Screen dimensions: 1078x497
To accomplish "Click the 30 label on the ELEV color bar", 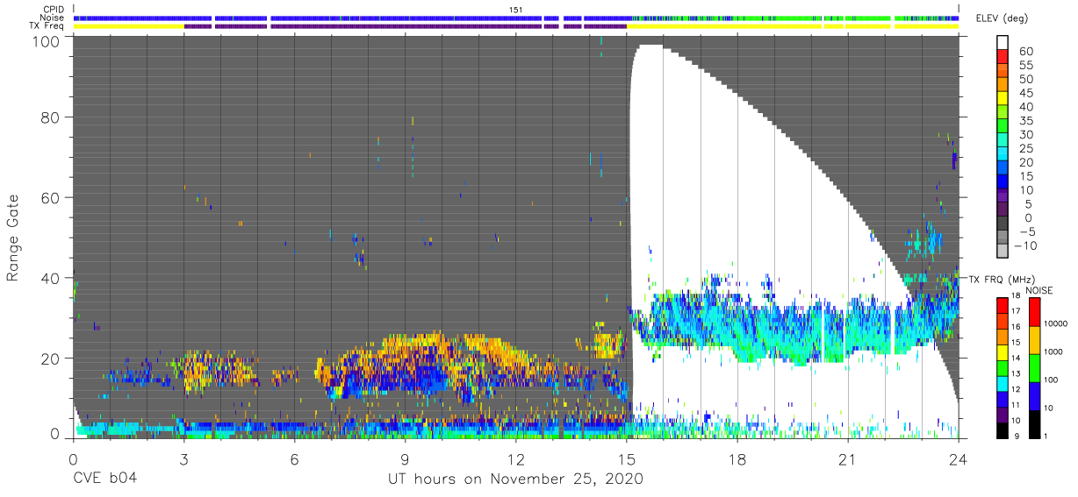I will tap(1026, 135).
